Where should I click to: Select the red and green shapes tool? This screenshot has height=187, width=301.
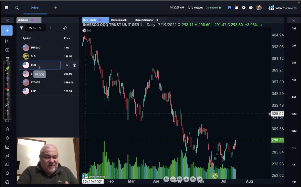click(x=7, y=89)
